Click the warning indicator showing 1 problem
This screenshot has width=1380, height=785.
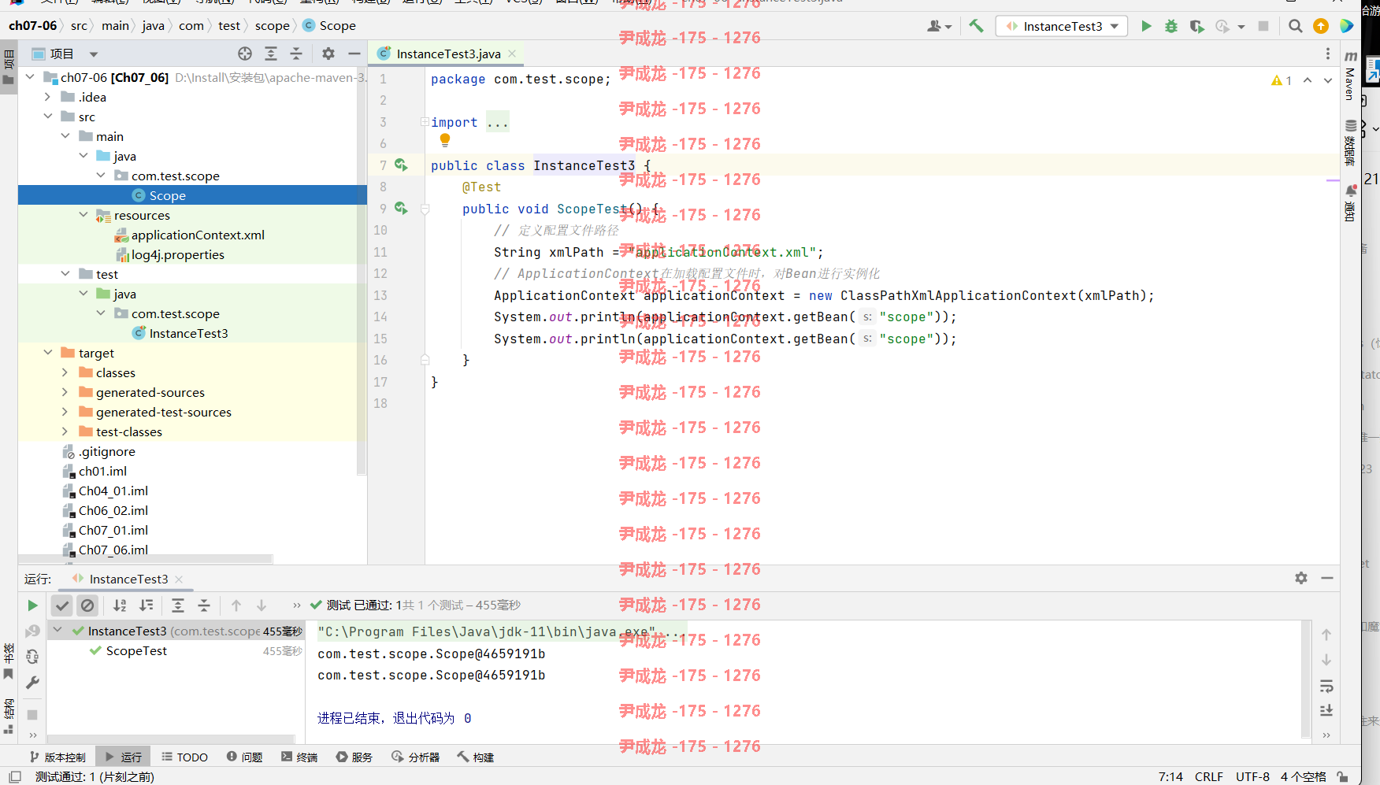tap(1282, 80)
